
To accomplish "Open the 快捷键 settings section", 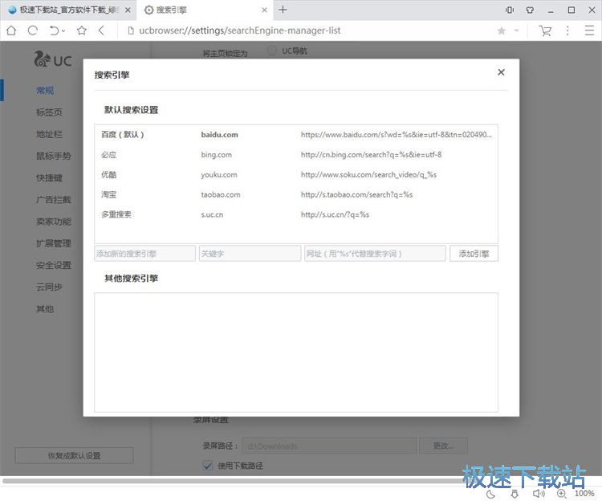I will 49,177.
